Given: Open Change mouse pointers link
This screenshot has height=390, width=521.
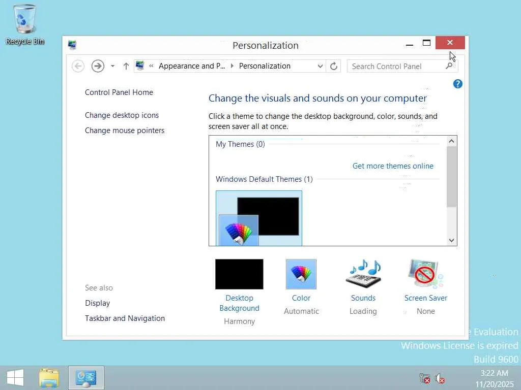Looking at the screenshot, I should pos(125,131).
